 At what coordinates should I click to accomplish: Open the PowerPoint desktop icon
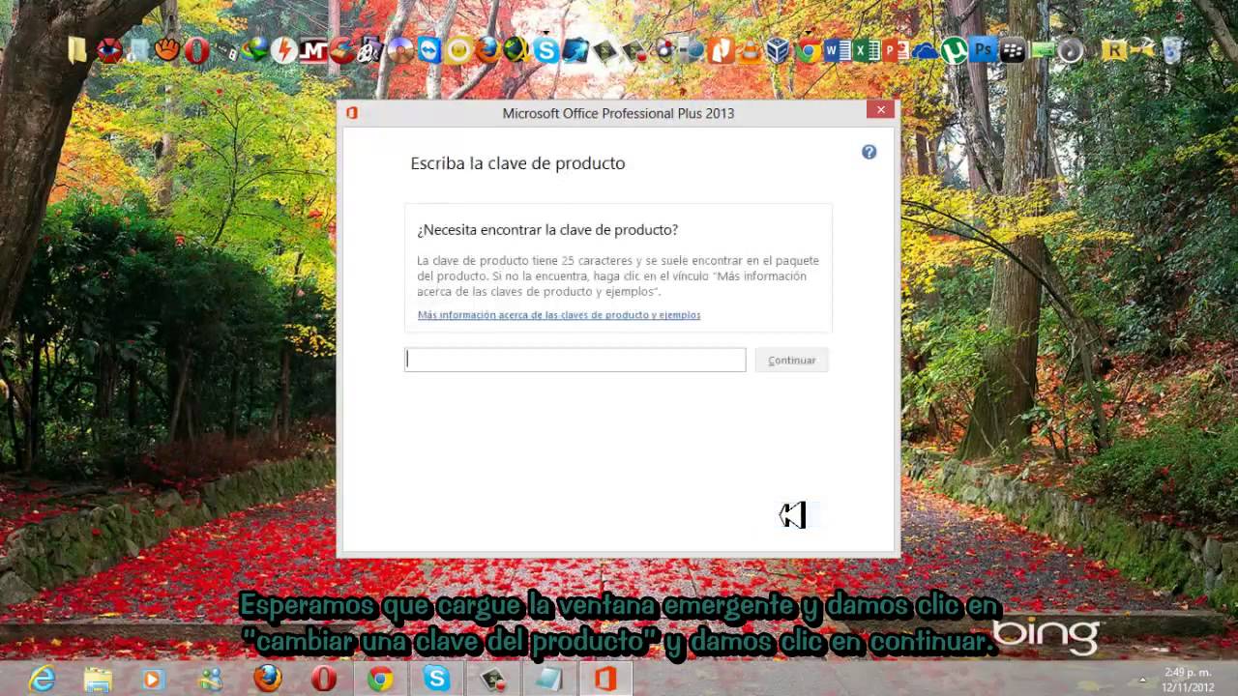tap(896, 50)
